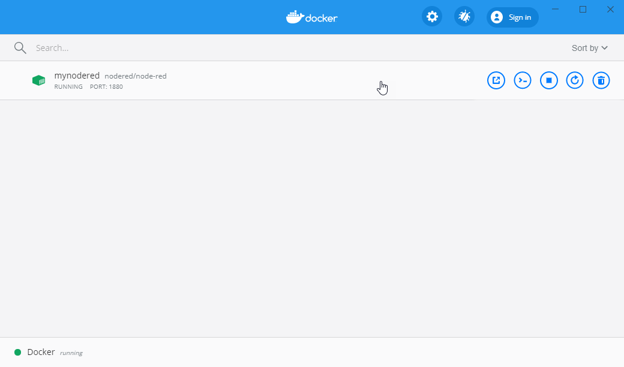Launch a terminal into mynodered
This screenshot has width=624, height=367.
coord(523,80)
